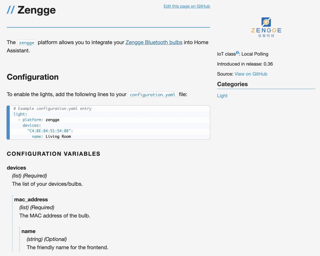
Task: Click the 'devices' variable name
Action: 16,168
